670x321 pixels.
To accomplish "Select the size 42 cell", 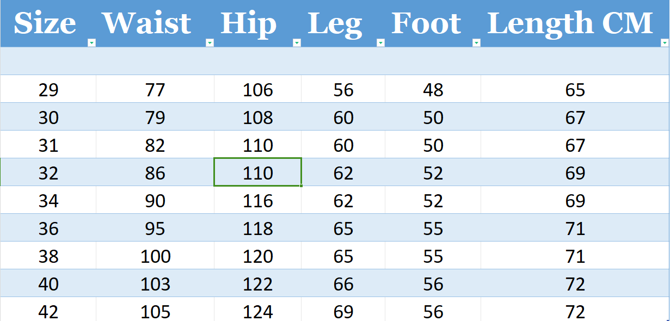I will click(48, 312).
